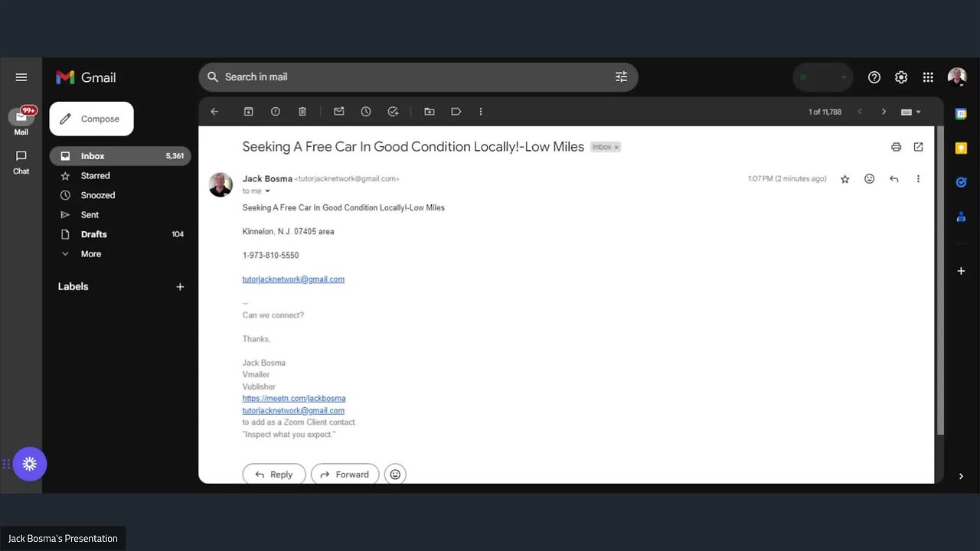Go back to the inbox arrow

click(x=214, y=112)
